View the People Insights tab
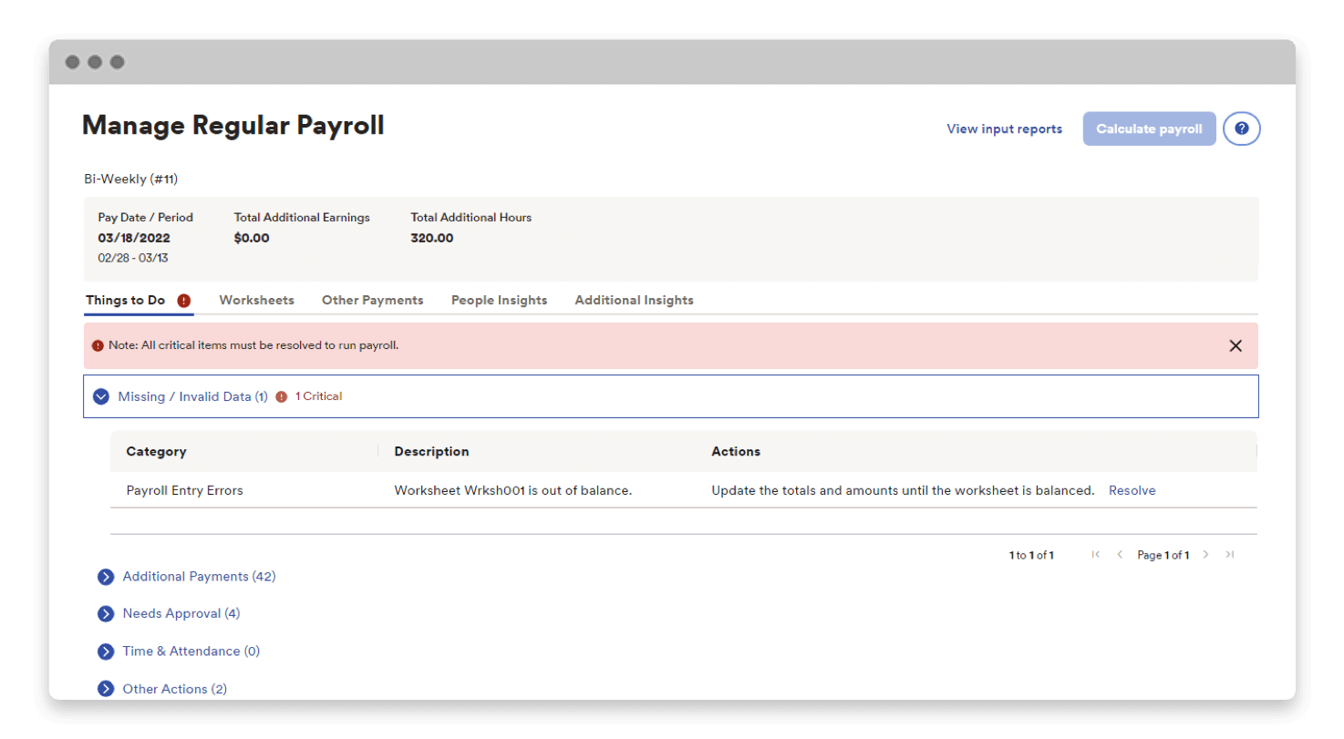This screenshot has width=1344, height=739. (x=499, y=300)
